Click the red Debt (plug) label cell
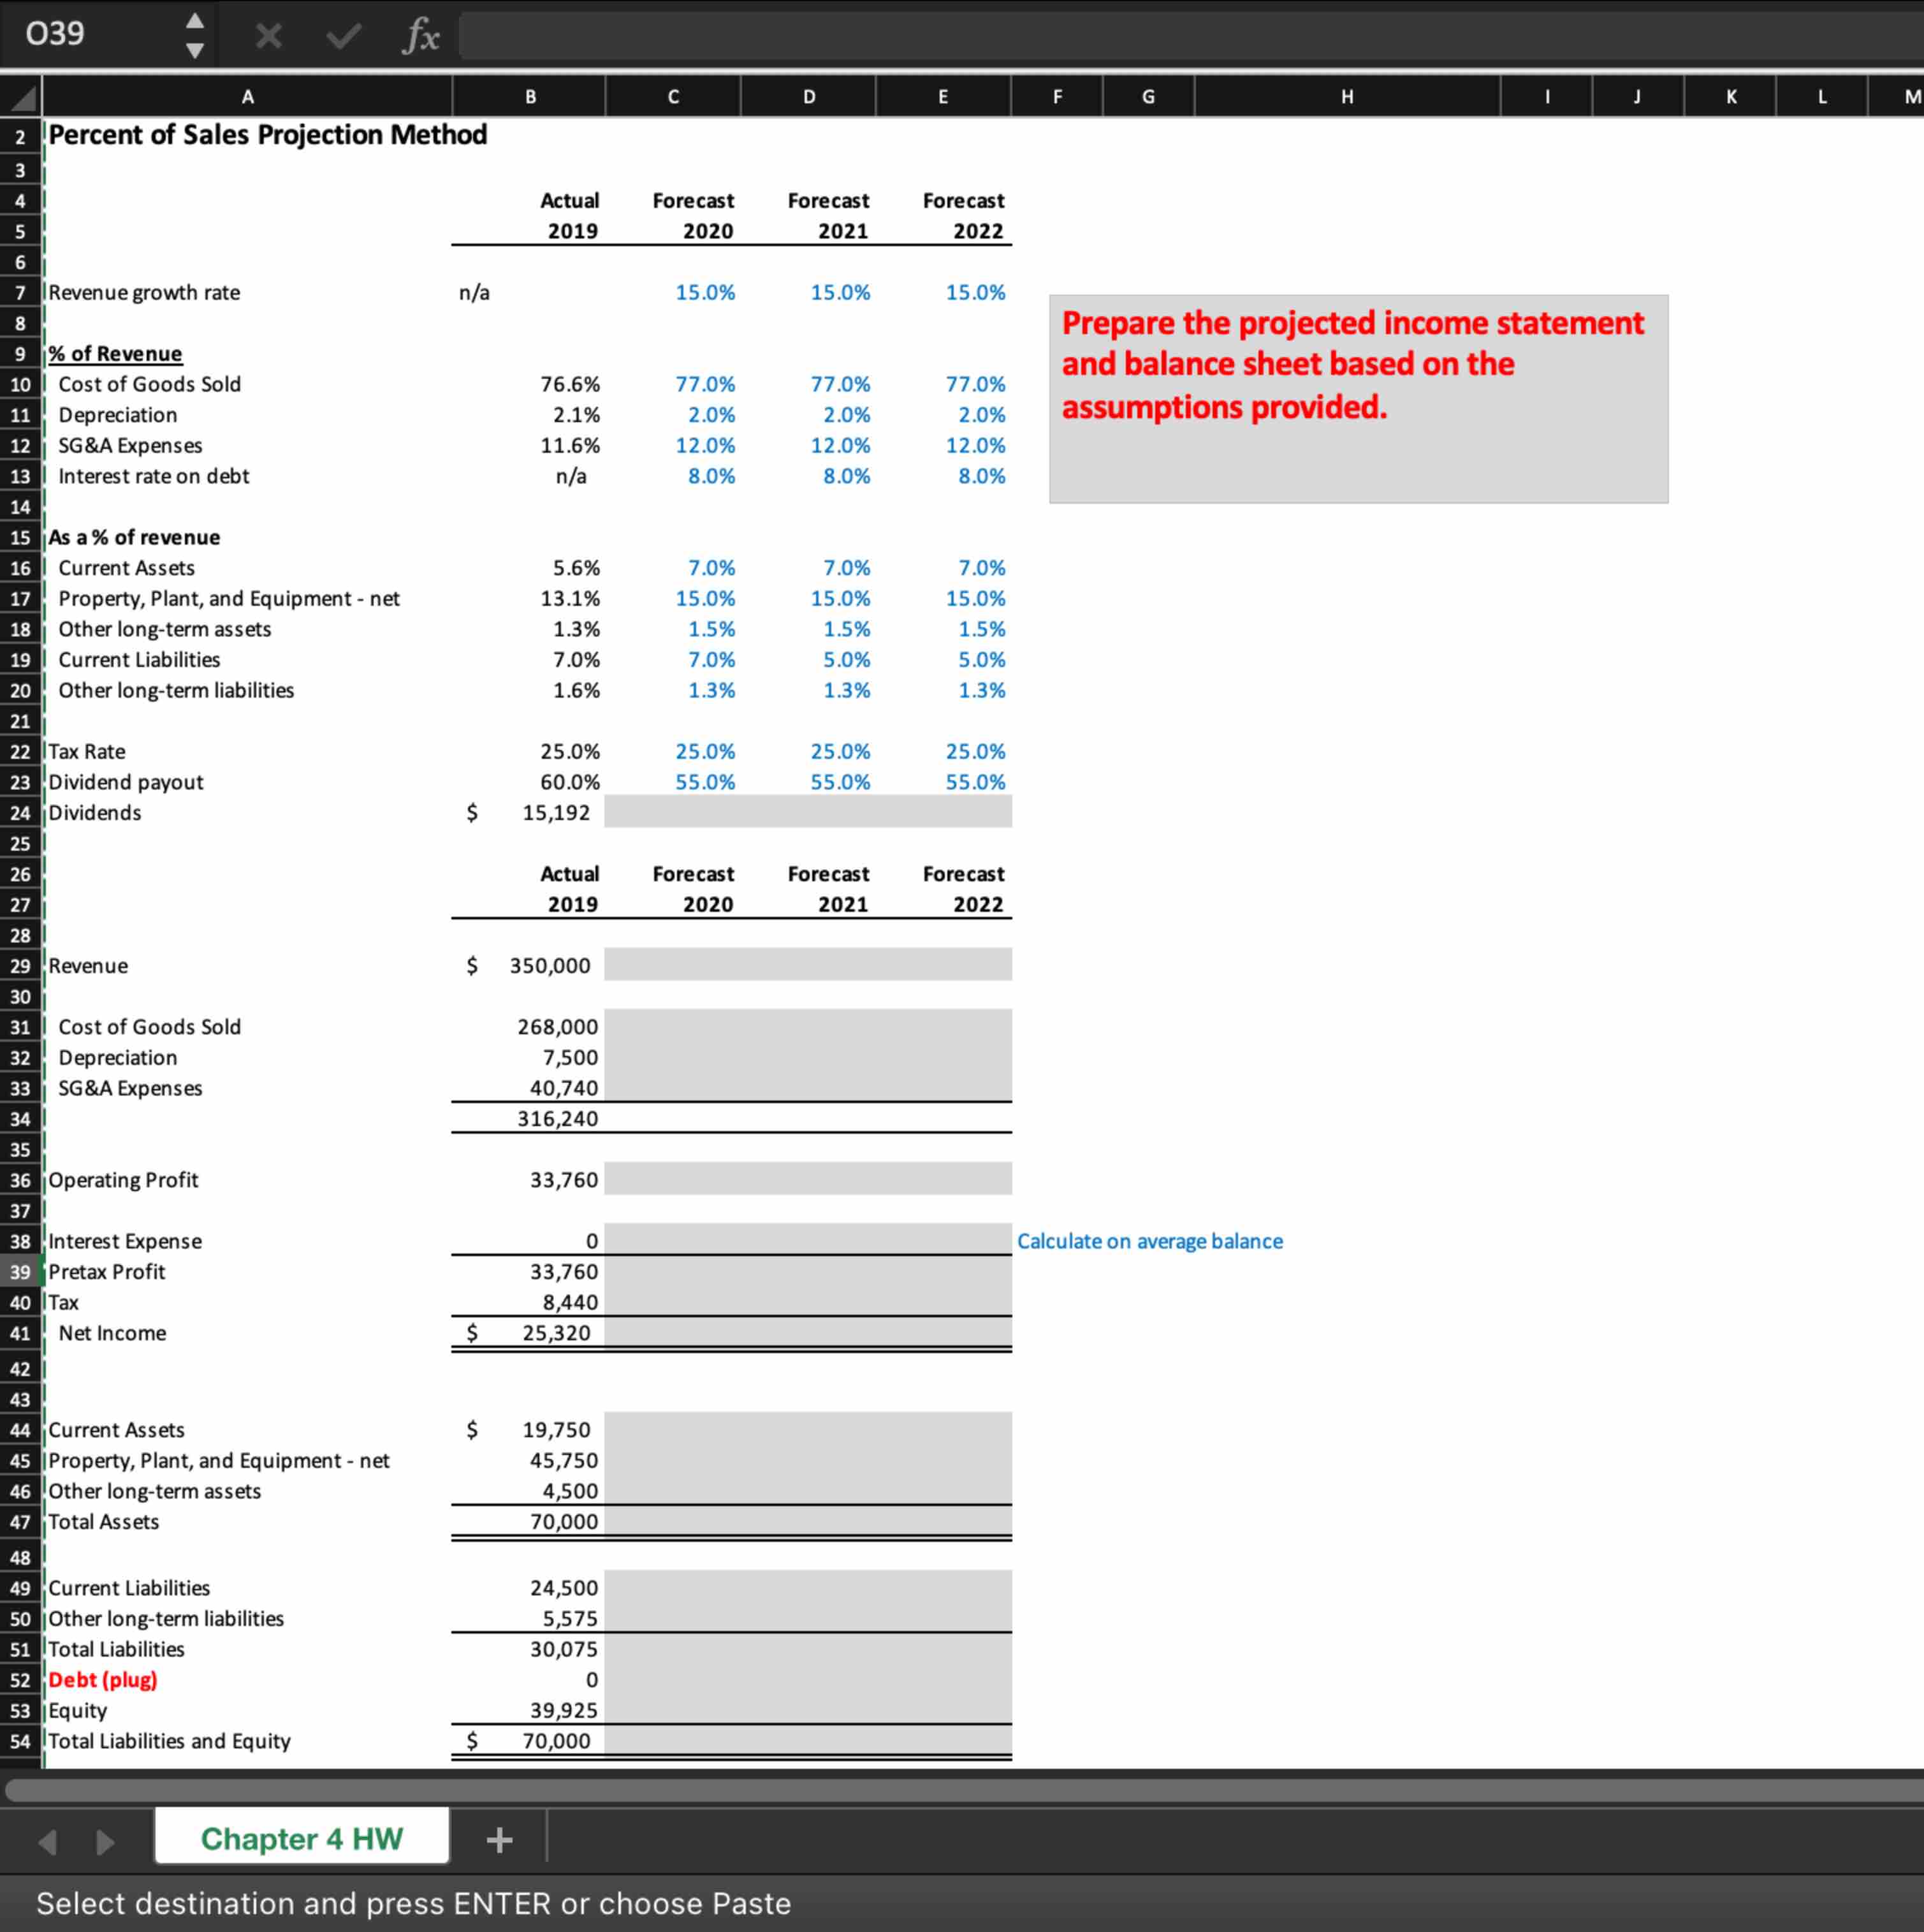Screen dimensions: 1924x1932 point(102,1680)
